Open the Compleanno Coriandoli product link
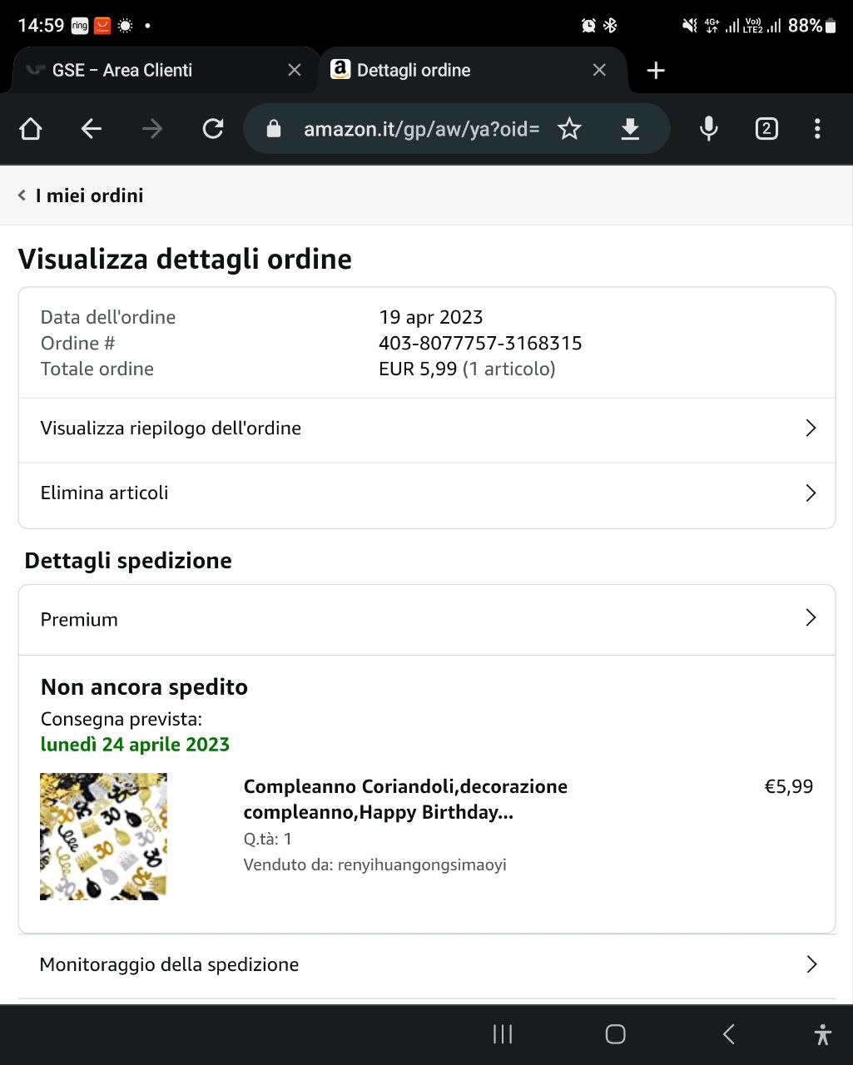Viewport: 853px width, 1065px height. pos(405,799)
